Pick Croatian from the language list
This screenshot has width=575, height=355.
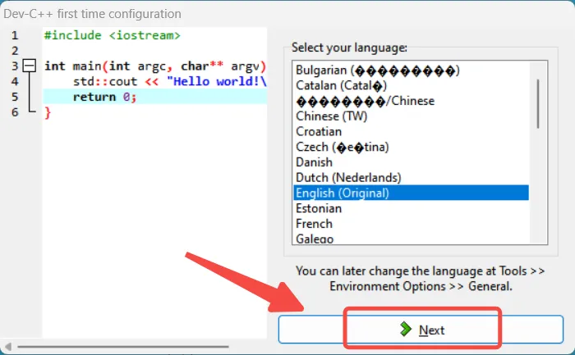[x=411, y=132]
